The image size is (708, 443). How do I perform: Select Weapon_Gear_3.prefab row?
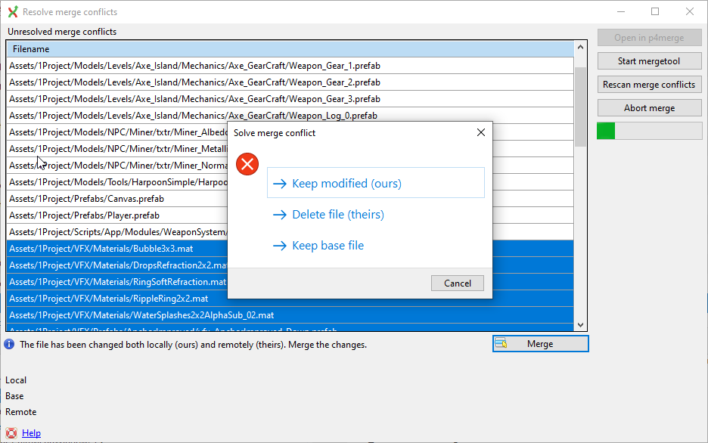point(290,99)
